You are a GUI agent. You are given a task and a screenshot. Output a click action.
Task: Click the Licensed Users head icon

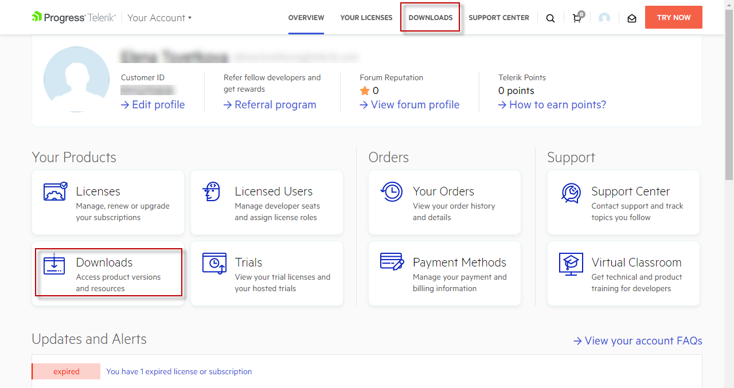coord(212,191)
